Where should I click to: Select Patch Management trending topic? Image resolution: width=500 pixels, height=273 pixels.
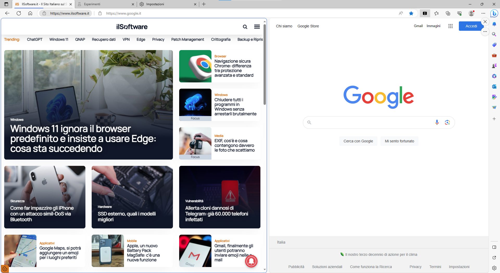click(187, 39)
